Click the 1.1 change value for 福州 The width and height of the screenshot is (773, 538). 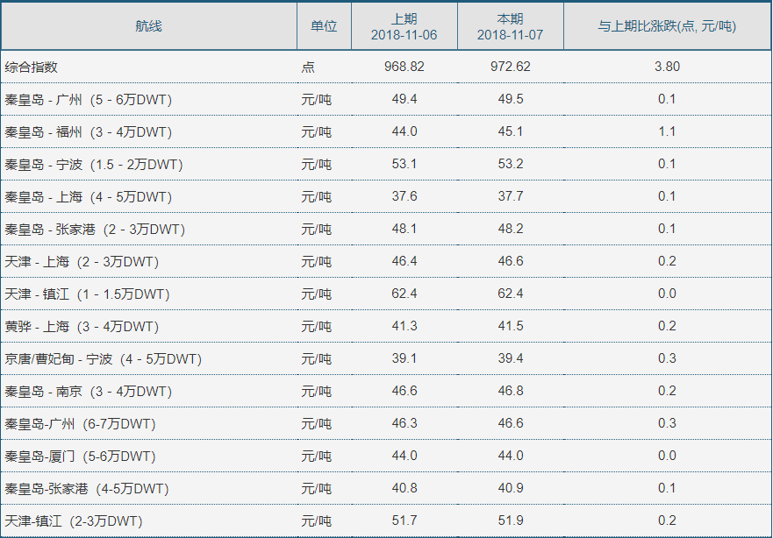667,132
